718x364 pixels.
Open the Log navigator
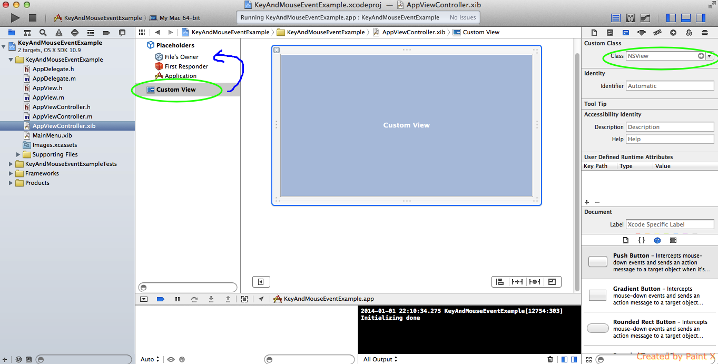tap(122, 33)
